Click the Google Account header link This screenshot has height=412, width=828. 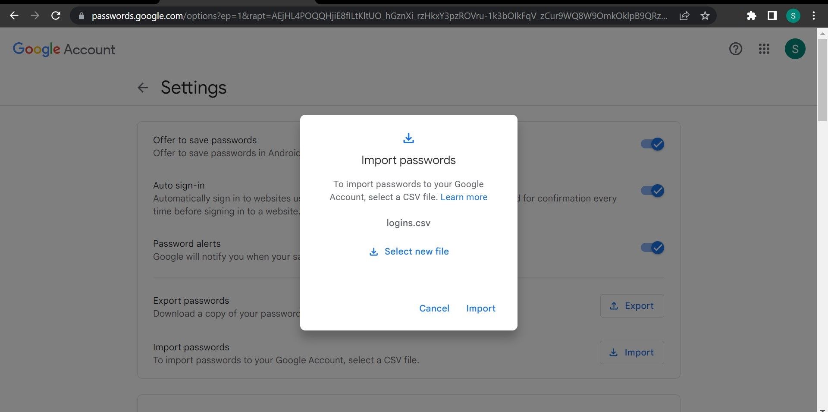64,49
